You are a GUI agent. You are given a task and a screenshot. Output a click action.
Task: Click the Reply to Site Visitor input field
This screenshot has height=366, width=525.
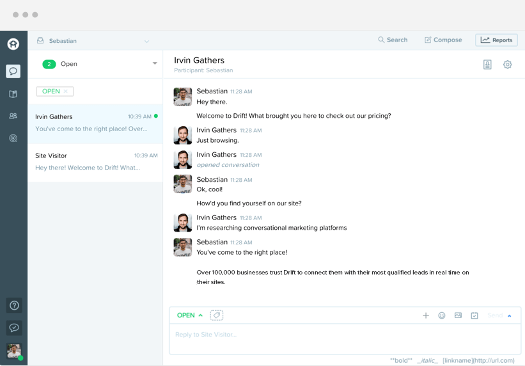coord(345,339)
